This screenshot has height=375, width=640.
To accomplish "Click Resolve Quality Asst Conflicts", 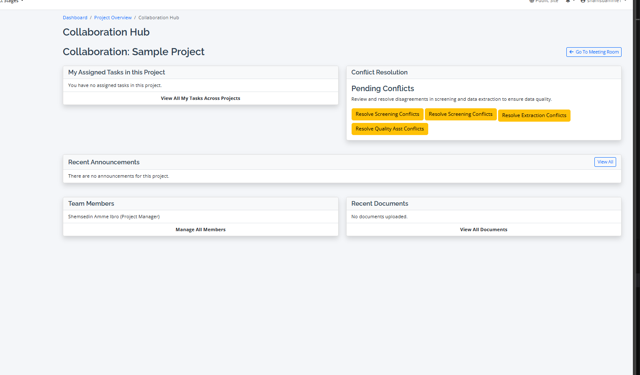I will 389,129.
